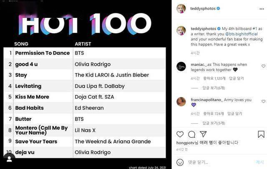Click the tagged people icon on photo
267x169 pixels.
click(9, 159)
